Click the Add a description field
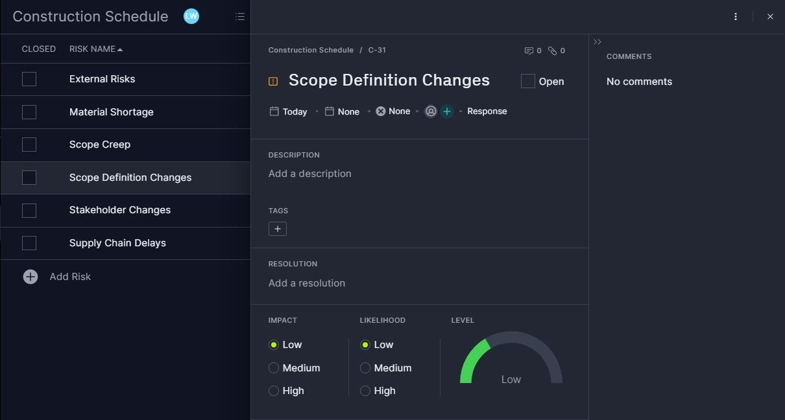The image size is (785, 420). (x=310, y=174)
